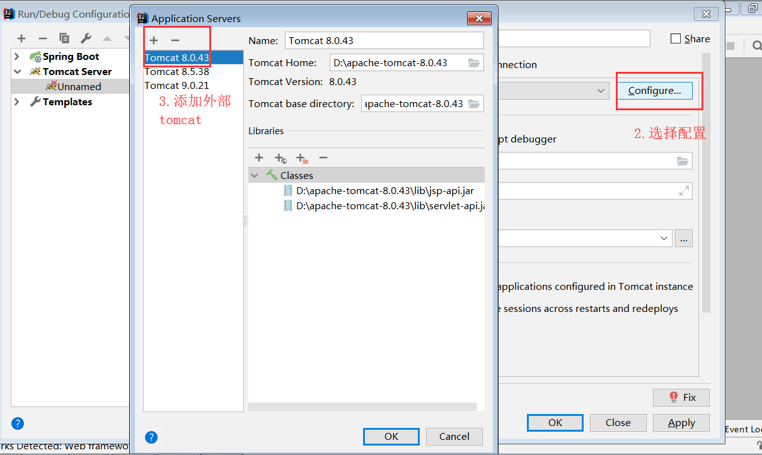The width and height of the screenshot is (762, 455).
Task: Select Tomcat 9.0.21 in the server list
Action: click(193, 85)
